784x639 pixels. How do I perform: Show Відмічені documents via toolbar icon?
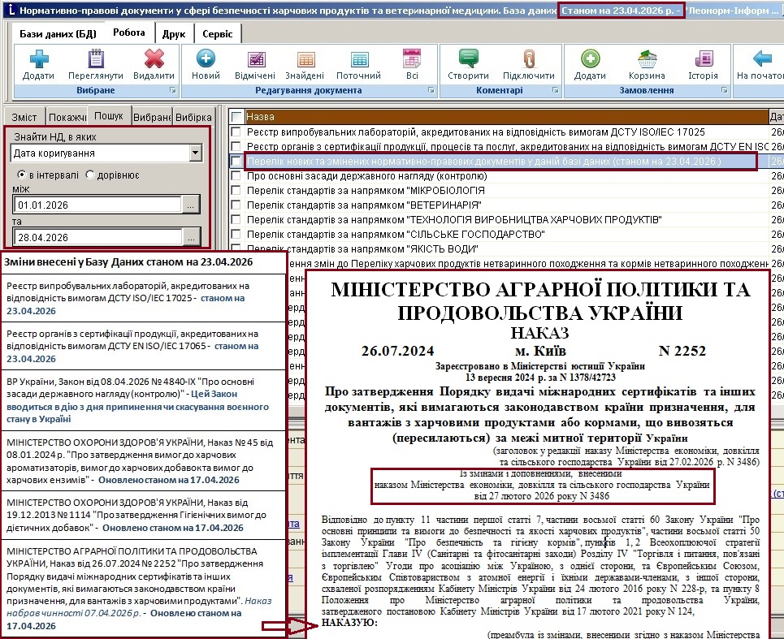pos(256,61)
